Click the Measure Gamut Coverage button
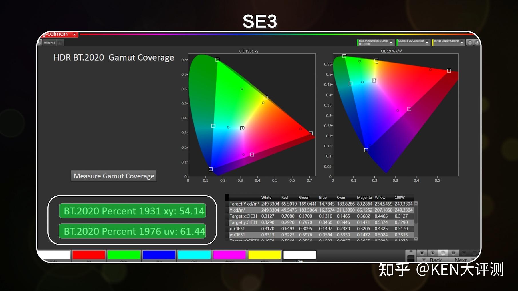This screenshot has height=291, width=518. pyautogui.click(x=114, y=176)
